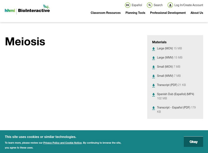The width and height of the screenshot is (208, 153).
Task: Open the Privacy Policy and Cookie Notice
Action: (62, 143)
